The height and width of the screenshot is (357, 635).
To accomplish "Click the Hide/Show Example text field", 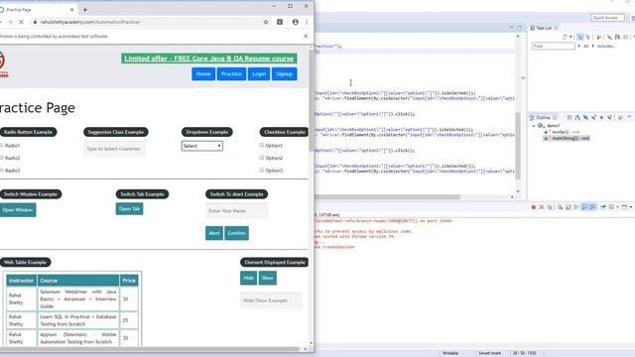I will click(271, 300).
